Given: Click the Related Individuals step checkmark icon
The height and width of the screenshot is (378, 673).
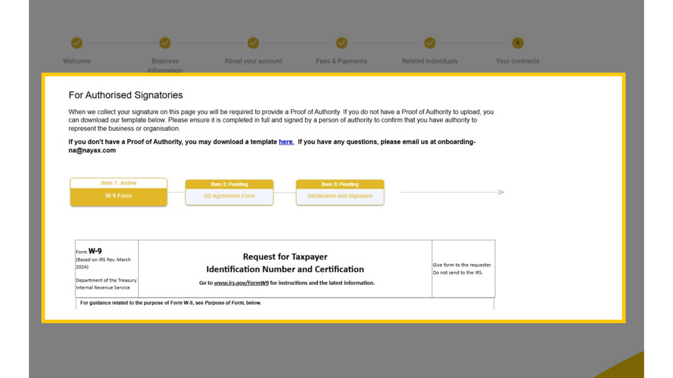Looking at the screenshot, I should [x=430, y=43].
